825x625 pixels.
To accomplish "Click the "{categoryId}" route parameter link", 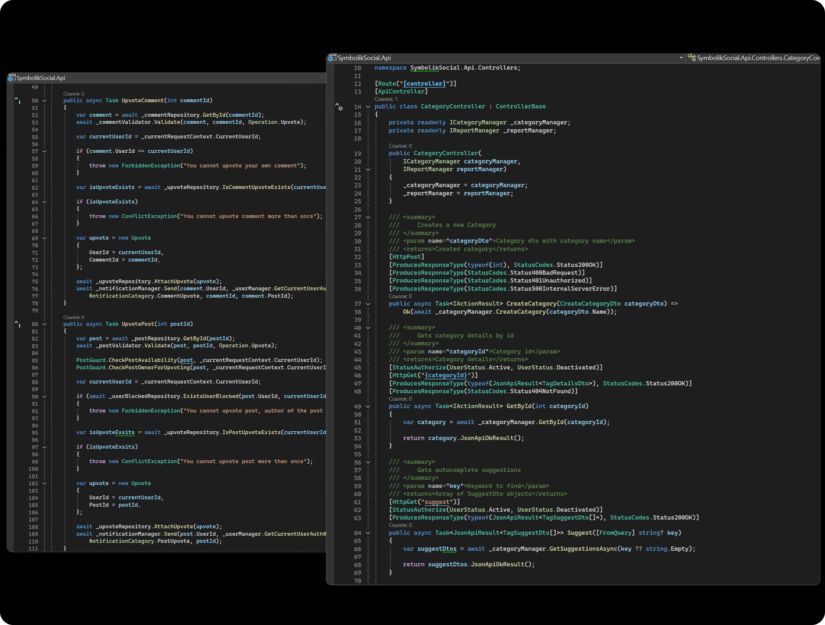I will (x=446, y=375).
